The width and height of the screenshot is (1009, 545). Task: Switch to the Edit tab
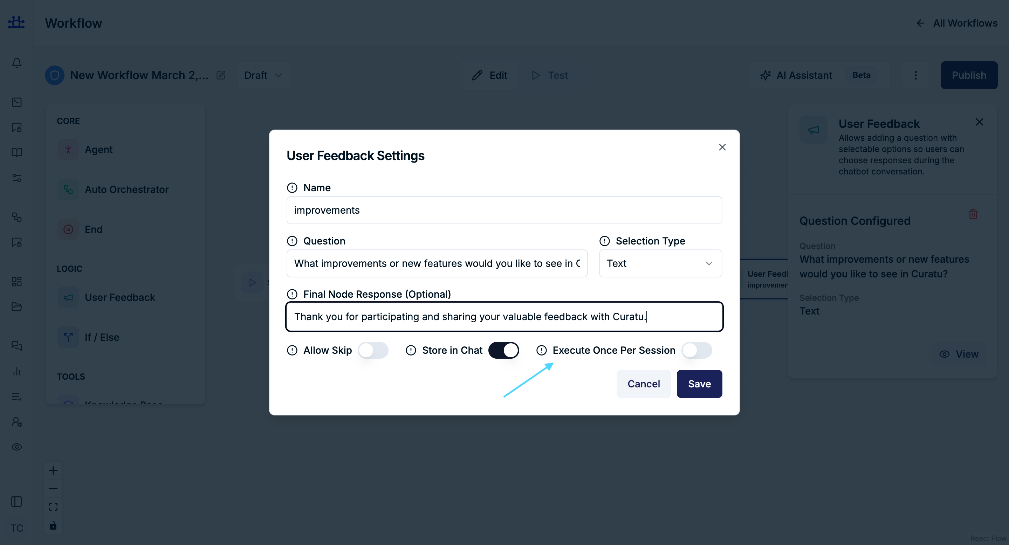490,75
